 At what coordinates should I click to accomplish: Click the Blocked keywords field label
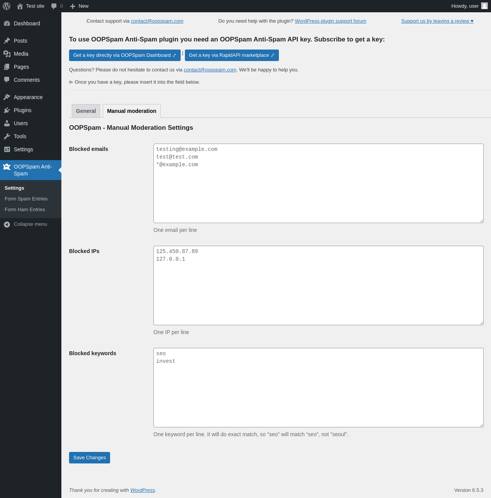click(92, 353)
